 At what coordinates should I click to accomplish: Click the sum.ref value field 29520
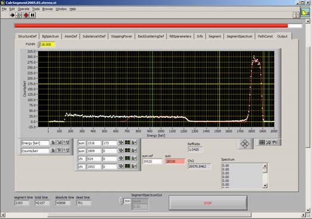[152, 161]
